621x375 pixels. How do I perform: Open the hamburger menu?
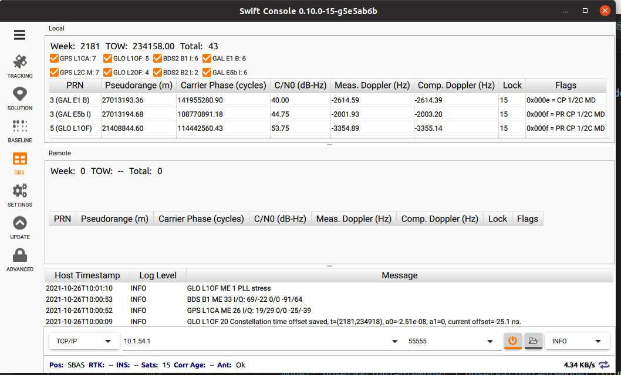tap(19, 35)
